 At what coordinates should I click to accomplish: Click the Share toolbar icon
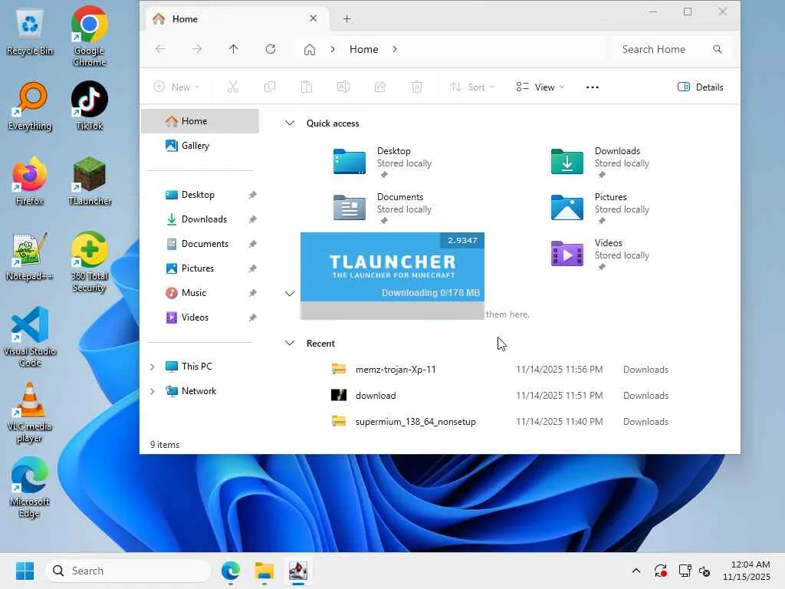click(x=380, y=87)
